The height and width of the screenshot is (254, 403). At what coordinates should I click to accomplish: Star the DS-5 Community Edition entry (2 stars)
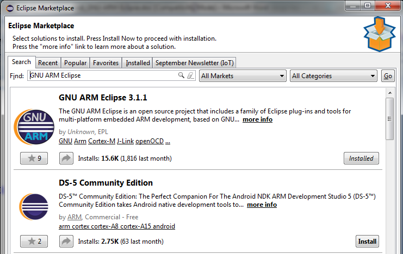coord(34,242)
